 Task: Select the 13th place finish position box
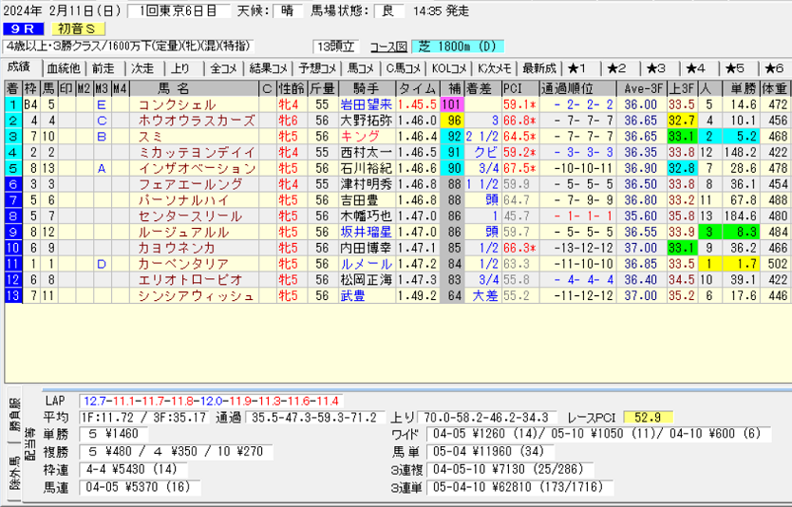point(12,296)
